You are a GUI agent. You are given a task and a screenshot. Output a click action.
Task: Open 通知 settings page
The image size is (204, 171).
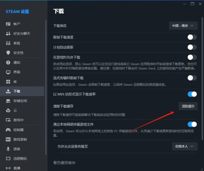22,62
